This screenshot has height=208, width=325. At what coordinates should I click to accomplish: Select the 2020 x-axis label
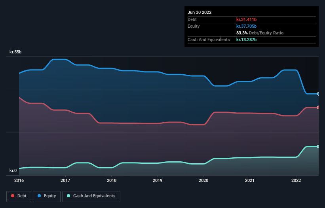tap(203, 180)
